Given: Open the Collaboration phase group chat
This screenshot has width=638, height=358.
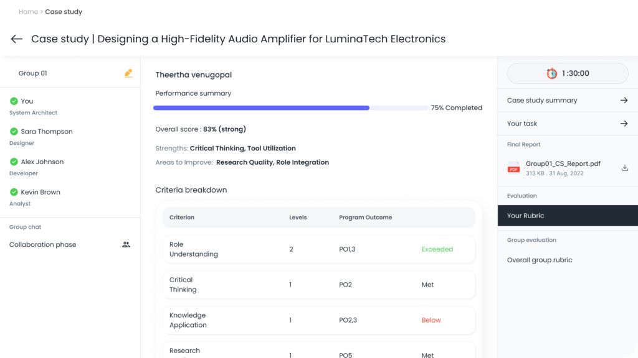Looking at the screenshot, I should click(43, 245).
